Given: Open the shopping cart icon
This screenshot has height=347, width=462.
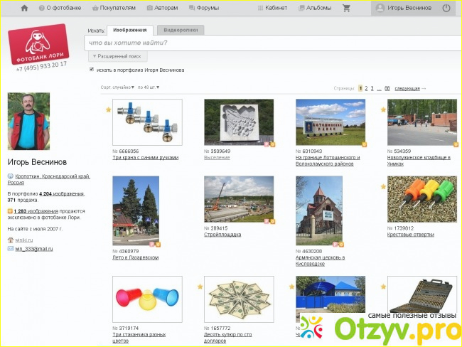Looking at the screenshot, I should (346, 8).
